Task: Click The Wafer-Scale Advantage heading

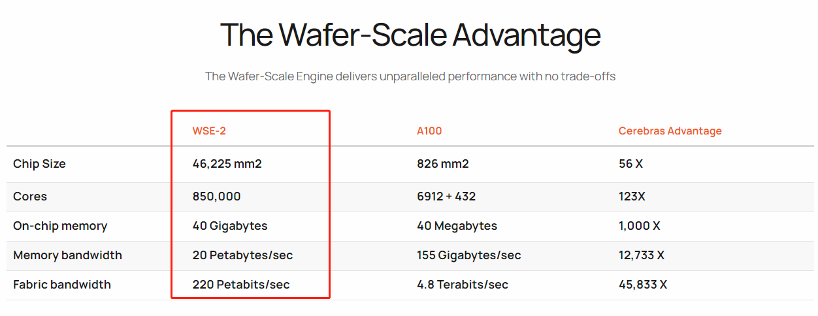Action: click(410, 35)
